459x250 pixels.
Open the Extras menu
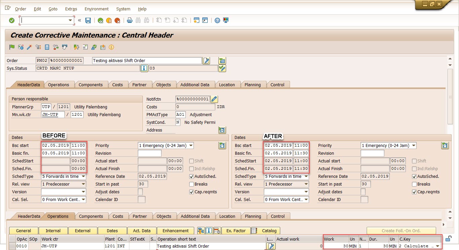tap(71, 9)
